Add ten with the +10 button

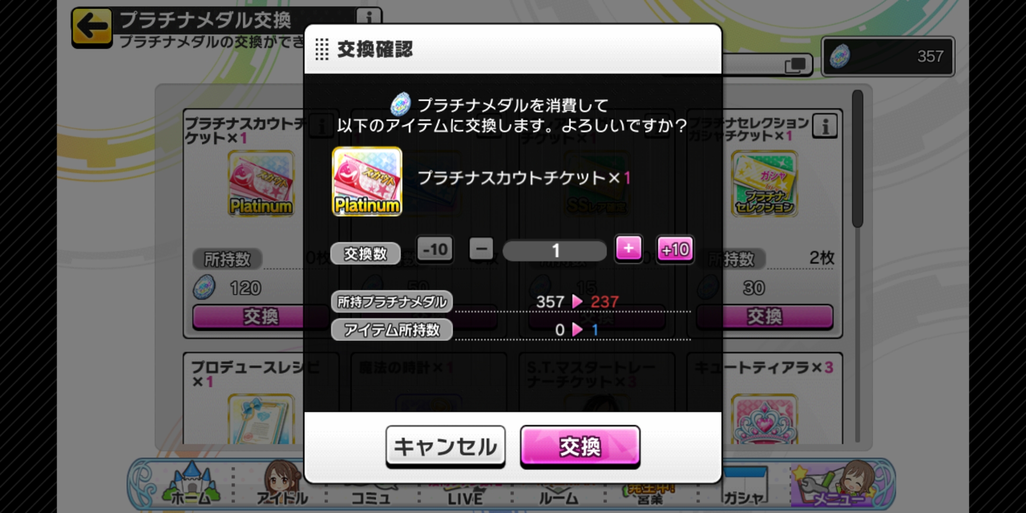(675, 249)
